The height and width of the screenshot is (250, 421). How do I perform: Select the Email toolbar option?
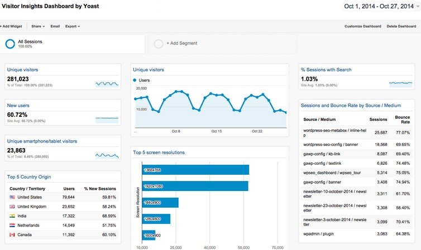coord(55,26)
